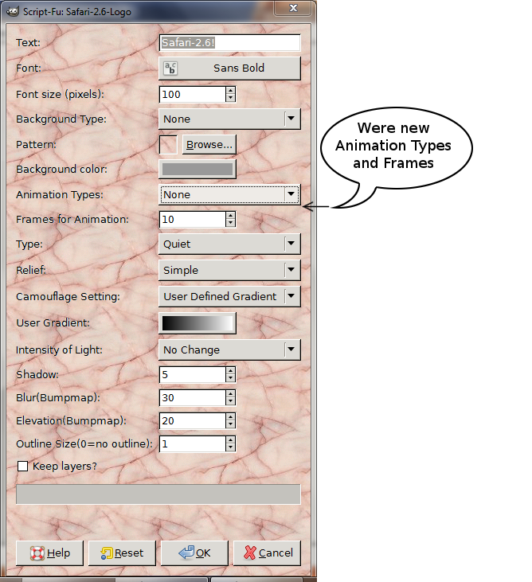Open the Sans Bold font chooser
Image resolution: width=532 pixels, height=582 pixels.
coord(229,68)
